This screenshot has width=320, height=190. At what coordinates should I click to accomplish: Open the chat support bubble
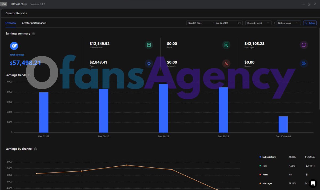click(x=313, y=184)
